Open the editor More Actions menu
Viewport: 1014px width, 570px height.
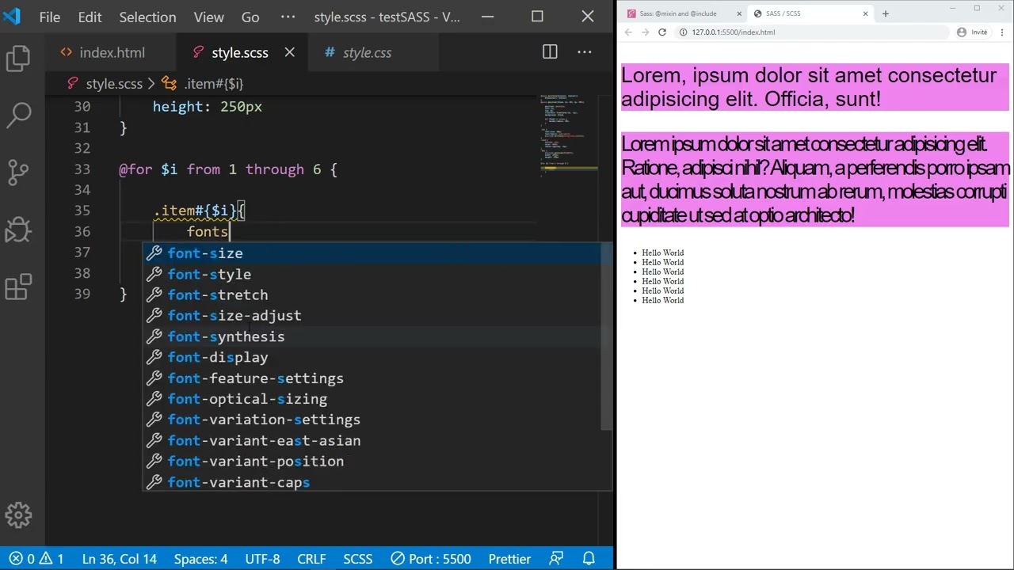[x=585, y=52]
